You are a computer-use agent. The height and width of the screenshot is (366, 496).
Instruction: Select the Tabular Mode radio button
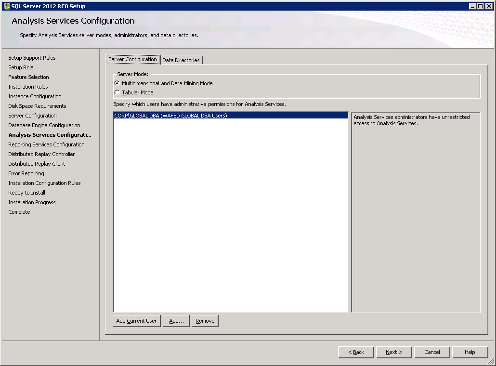tap(117, 92)
